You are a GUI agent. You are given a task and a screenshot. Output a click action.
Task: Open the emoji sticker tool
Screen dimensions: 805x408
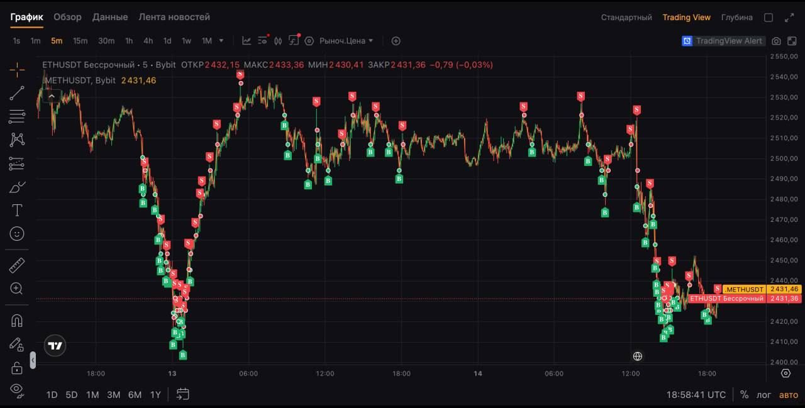click(17, 234)
